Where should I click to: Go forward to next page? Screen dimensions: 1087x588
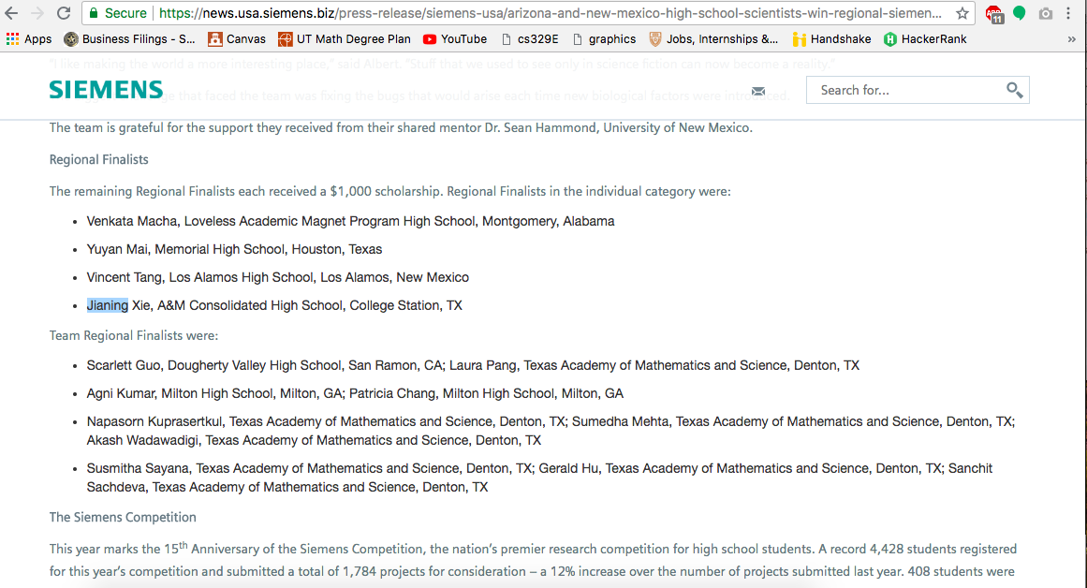(x=37, y=13)
